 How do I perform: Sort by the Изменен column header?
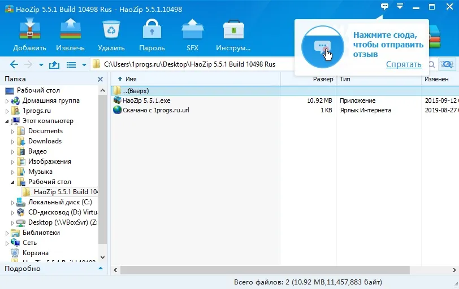click(x=440, y=79)
